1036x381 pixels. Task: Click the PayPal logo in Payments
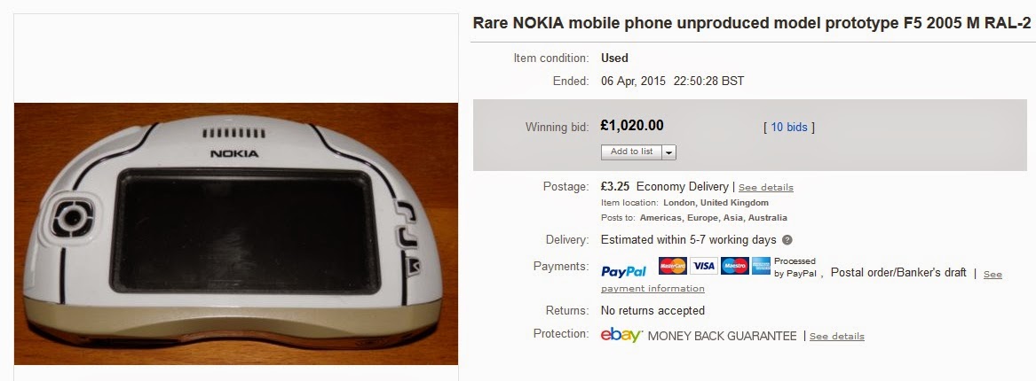click(x=624, y=271)
